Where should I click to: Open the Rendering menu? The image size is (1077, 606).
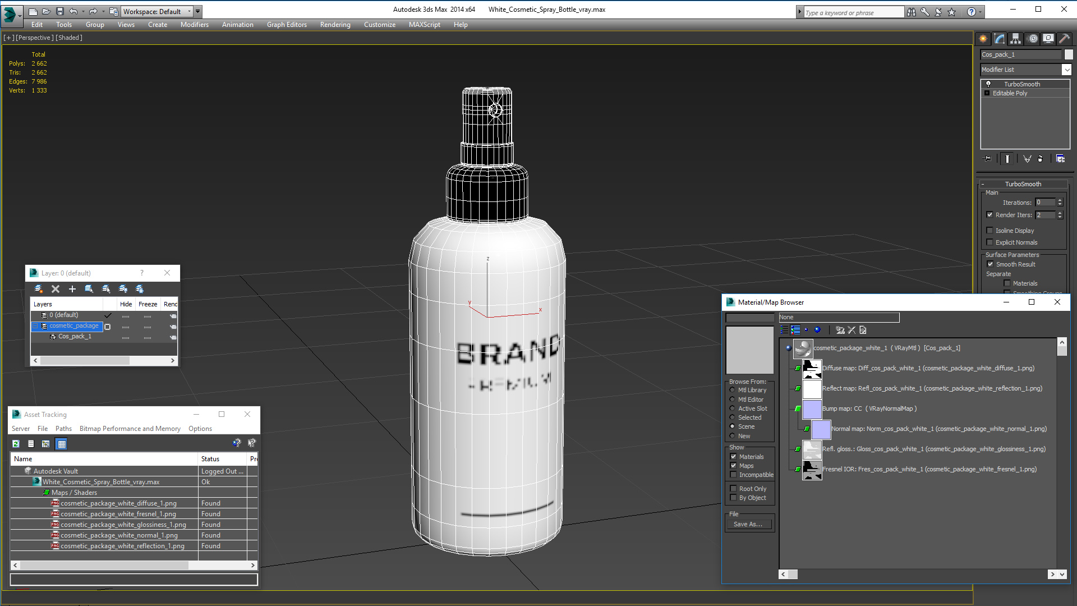point(335,25)
